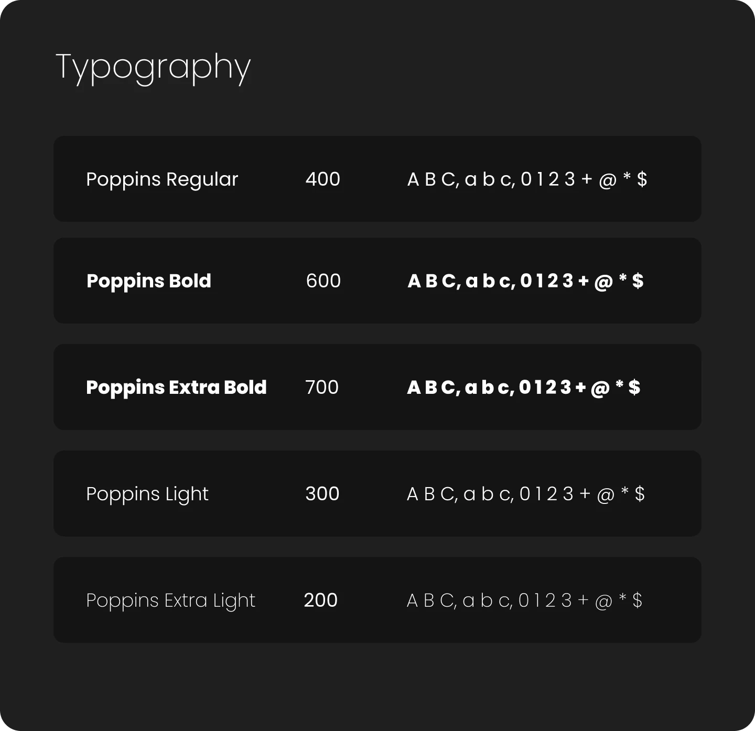Click the @ symbol in Regular row

pos(607,180)
